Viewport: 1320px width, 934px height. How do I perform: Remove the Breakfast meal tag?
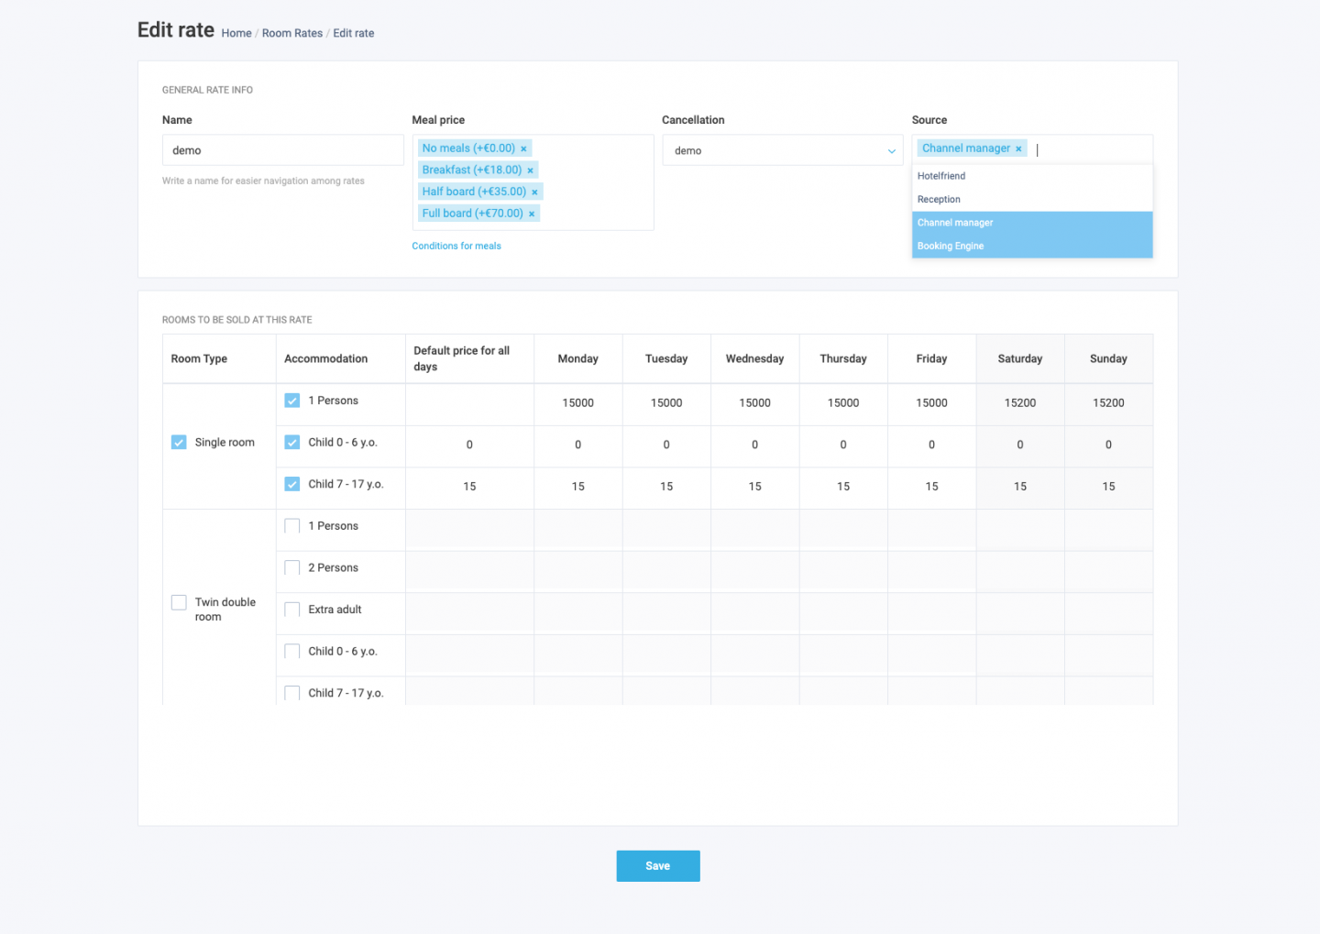(530, 170)
